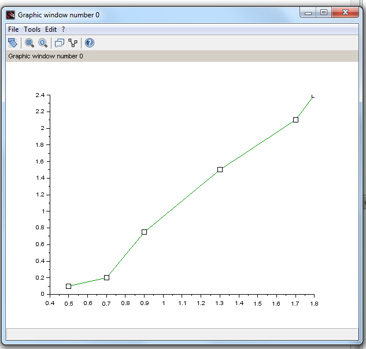Click the empty status bar field at the window bottom
This screenshot has height=349, width=366.
pos(182,334)
